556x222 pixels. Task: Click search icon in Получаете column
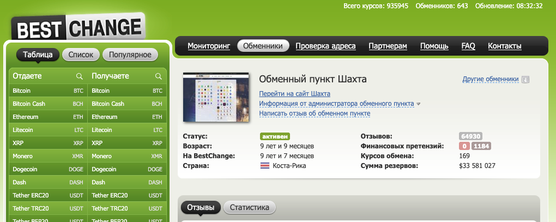[x=159, y=76]
